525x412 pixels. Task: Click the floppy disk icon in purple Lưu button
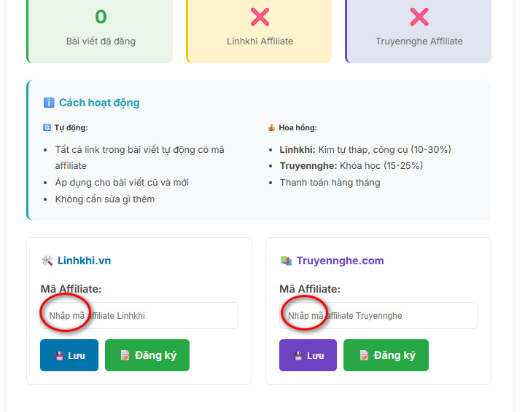point(298,356)
